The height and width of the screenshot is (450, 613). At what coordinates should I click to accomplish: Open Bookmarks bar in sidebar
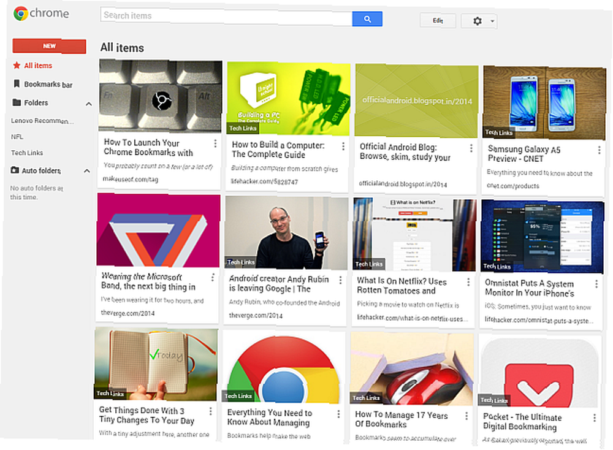(x=48, y=84)
